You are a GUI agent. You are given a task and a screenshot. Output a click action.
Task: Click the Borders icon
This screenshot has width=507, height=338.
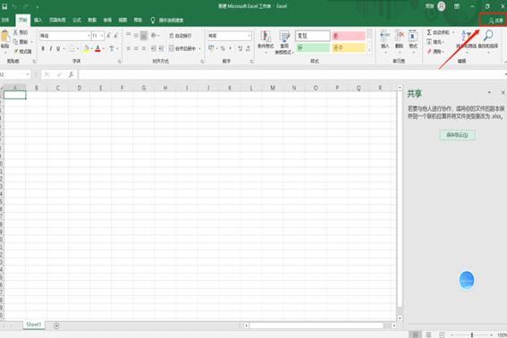click(72, 48)
